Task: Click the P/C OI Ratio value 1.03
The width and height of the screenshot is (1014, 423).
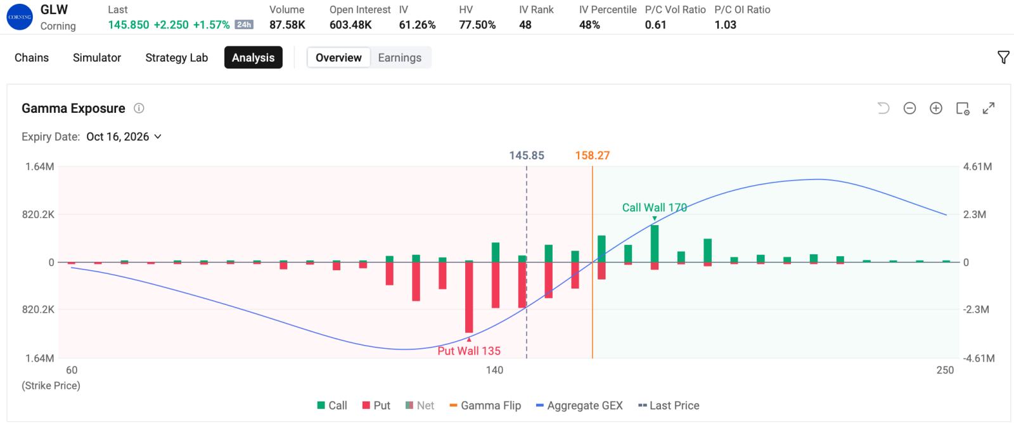Action: (725, 25)
